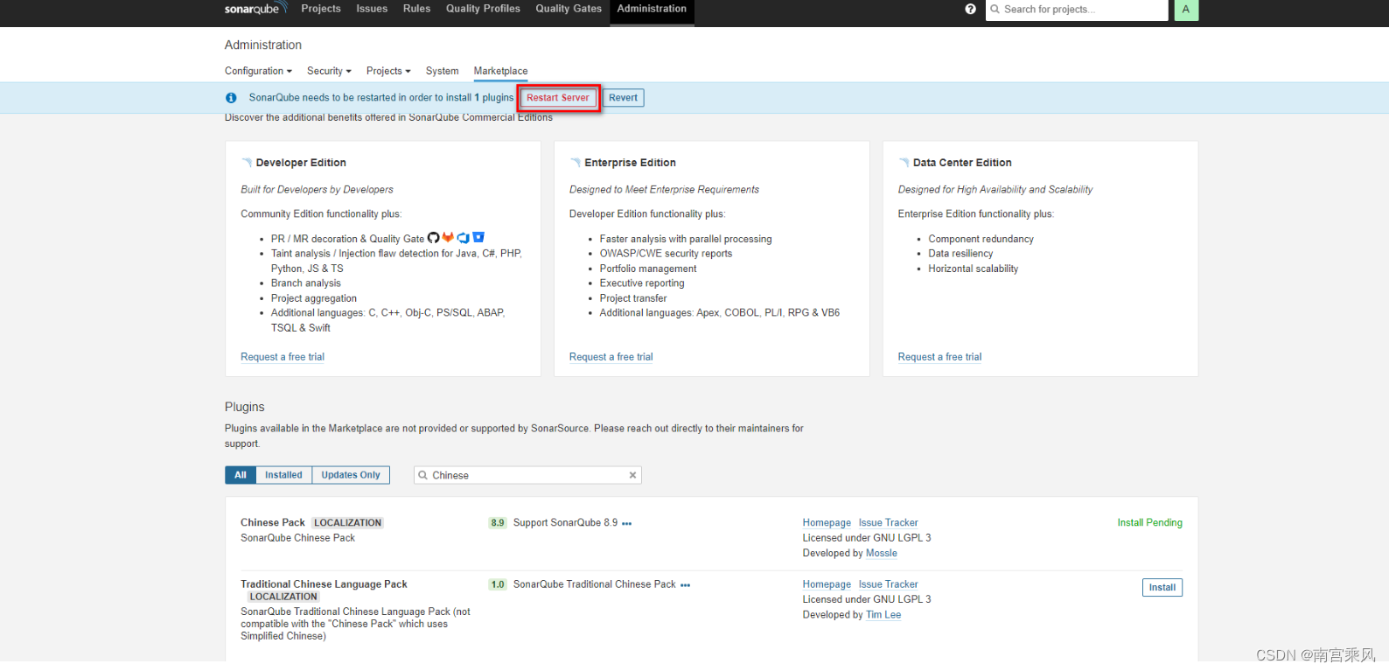Select the All plugins filter

click(x=241, y=475)
